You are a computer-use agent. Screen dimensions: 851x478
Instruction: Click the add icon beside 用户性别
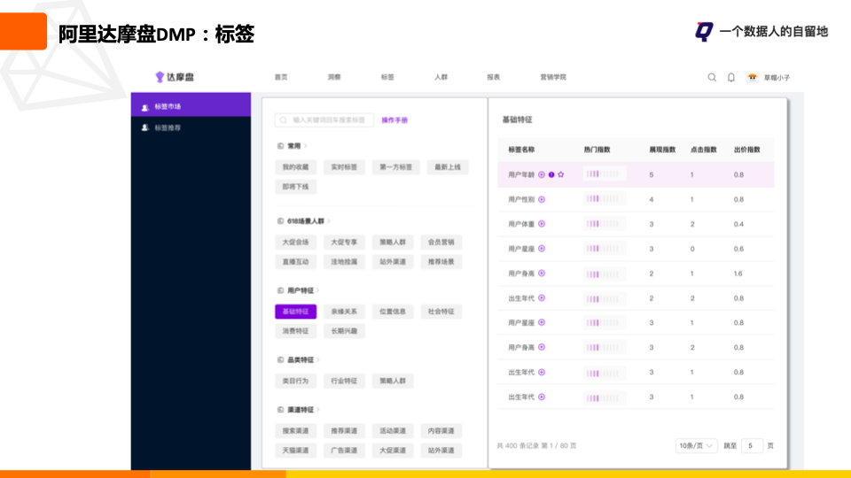(x=541, y=199)
